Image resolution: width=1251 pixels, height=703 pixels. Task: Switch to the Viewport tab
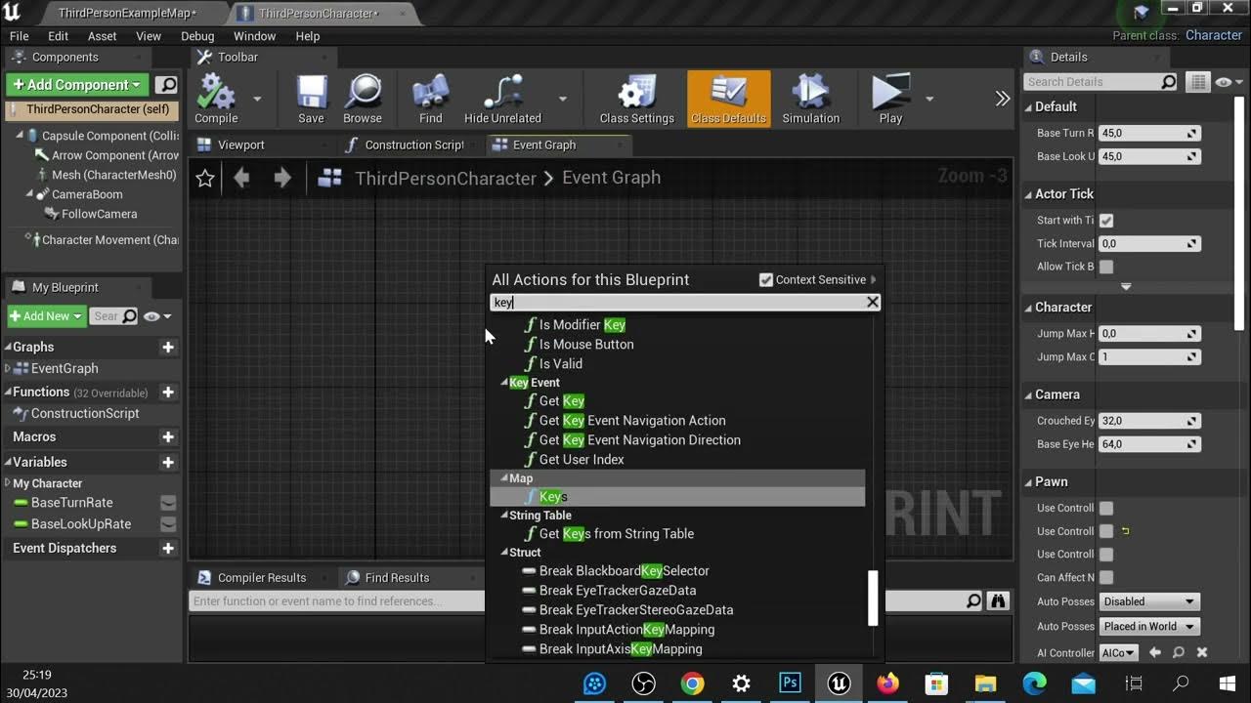click(240, 145)
